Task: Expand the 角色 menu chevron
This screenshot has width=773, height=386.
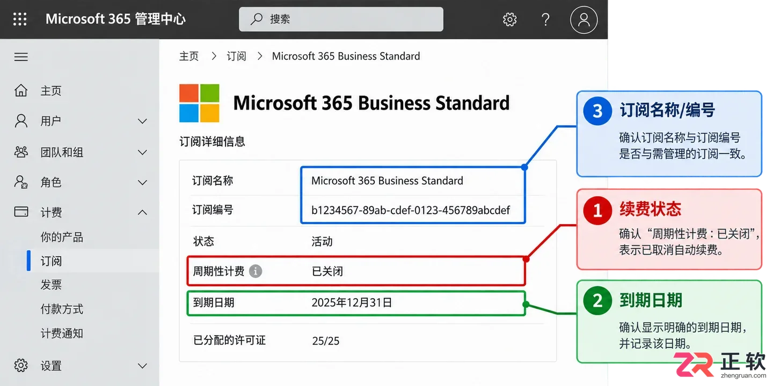Action: click(142, 182)
